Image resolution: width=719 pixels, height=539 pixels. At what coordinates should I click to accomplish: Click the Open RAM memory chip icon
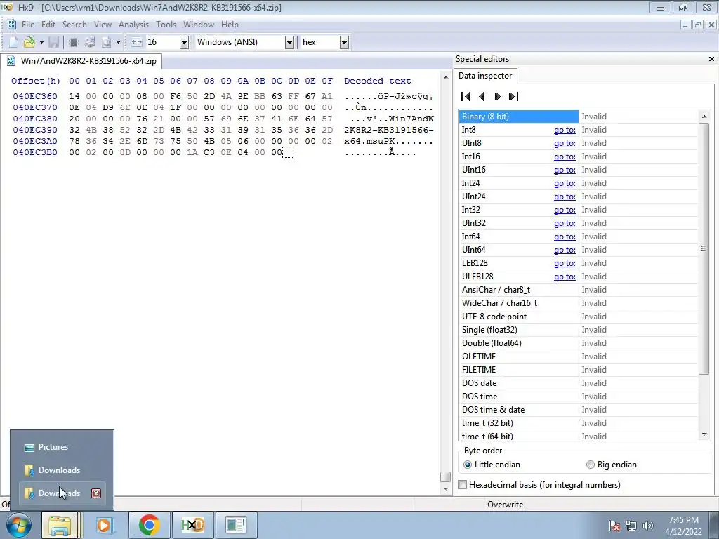pos(73,42)
